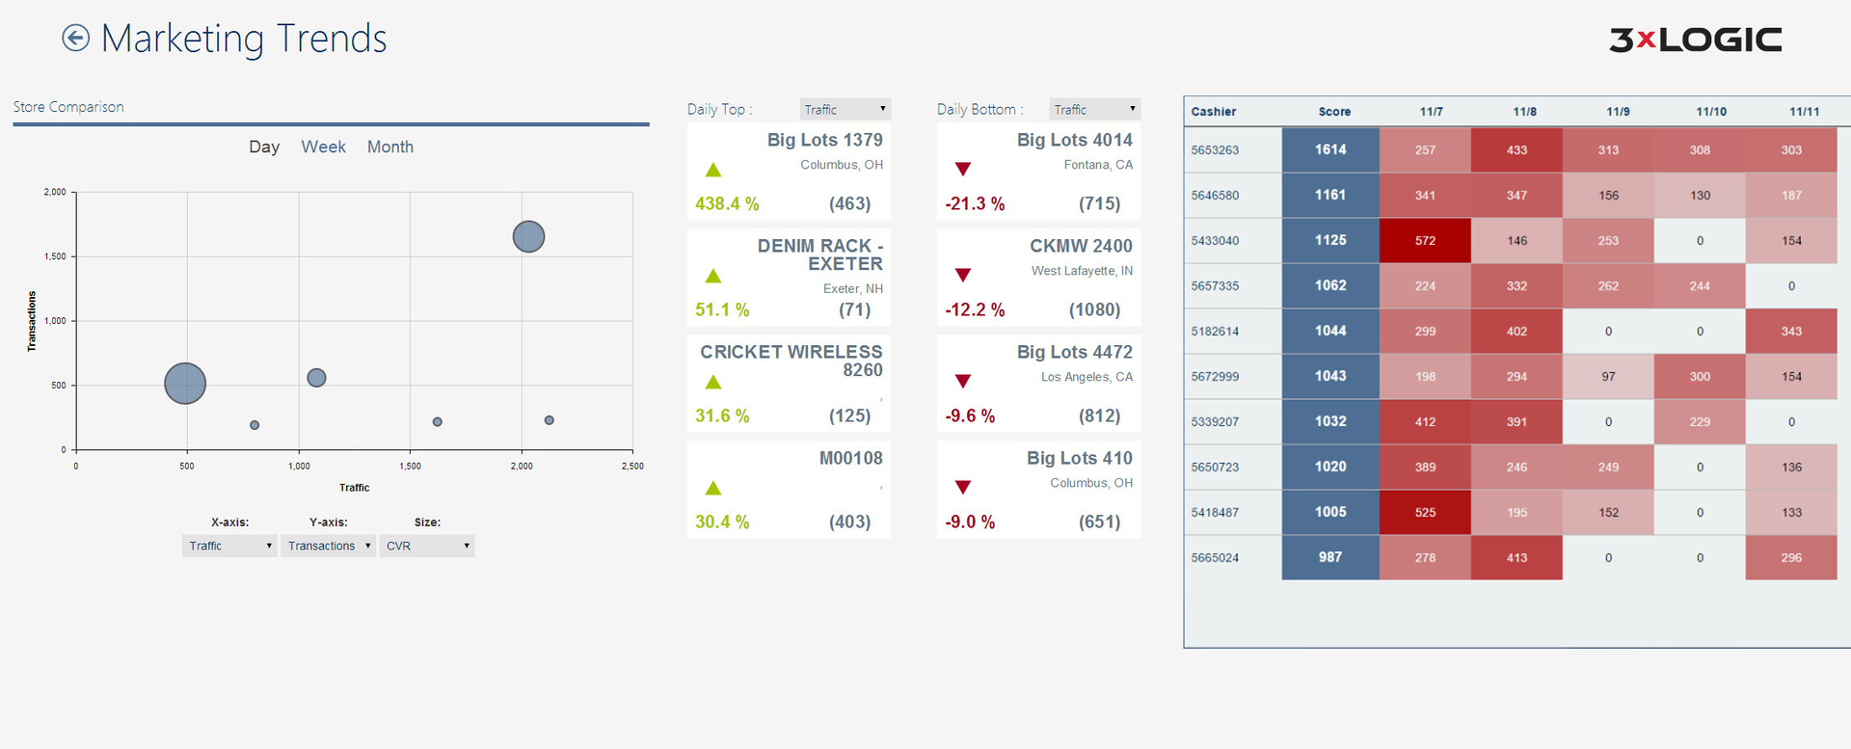Click the DENIM RACK - EXETER store name
Image resolution: width=1851 pixels, height=749 pixels.
point(821,254)
